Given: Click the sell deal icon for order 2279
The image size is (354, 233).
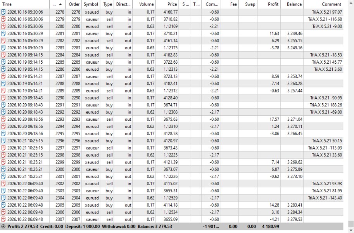Looking at the screenshot, I should (x=3, y=19).
